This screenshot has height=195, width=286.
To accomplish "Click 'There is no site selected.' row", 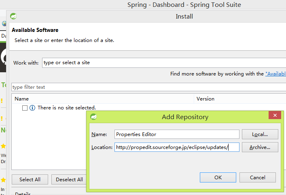I will tap(67, 108).
